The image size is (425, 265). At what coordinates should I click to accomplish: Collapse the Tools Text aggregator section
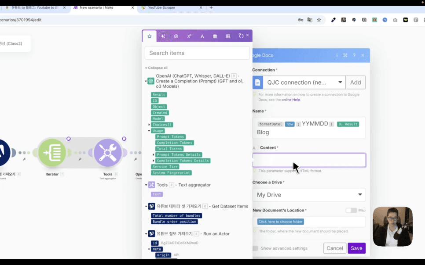pyautogui.click(x=146, y=185)
